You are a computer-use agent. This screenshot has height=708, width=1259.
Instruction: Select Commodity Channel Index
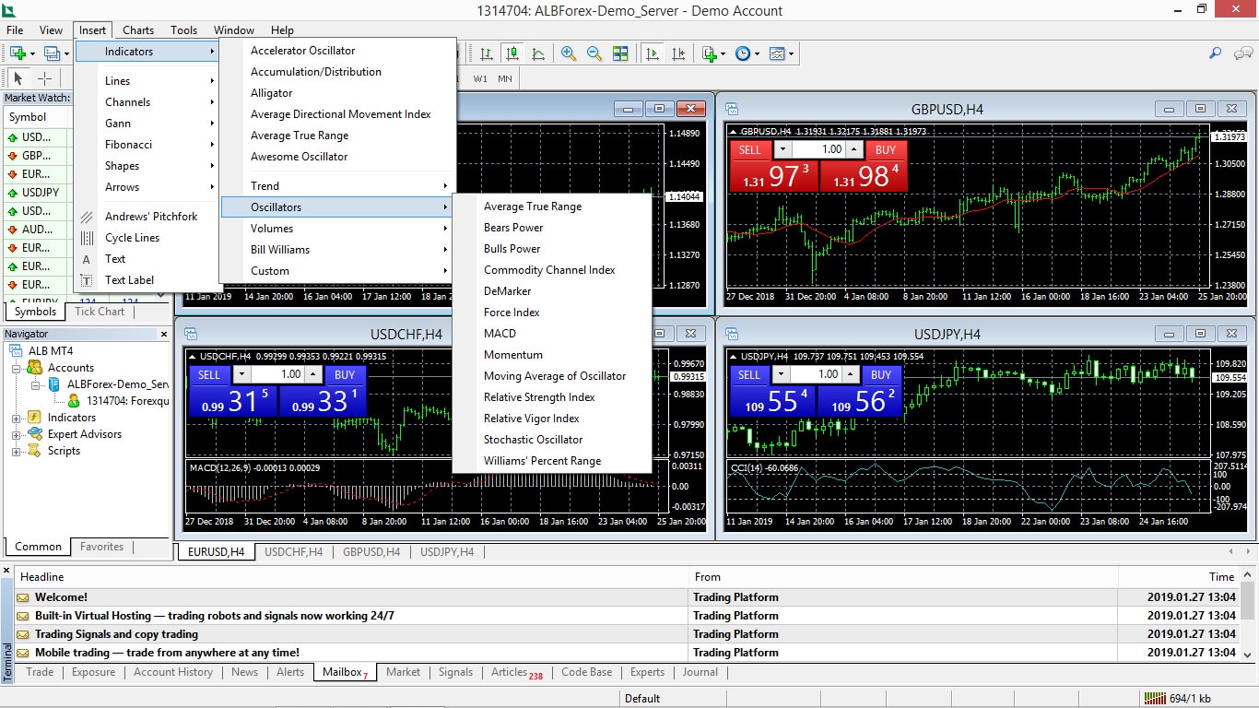pos(552,269)
